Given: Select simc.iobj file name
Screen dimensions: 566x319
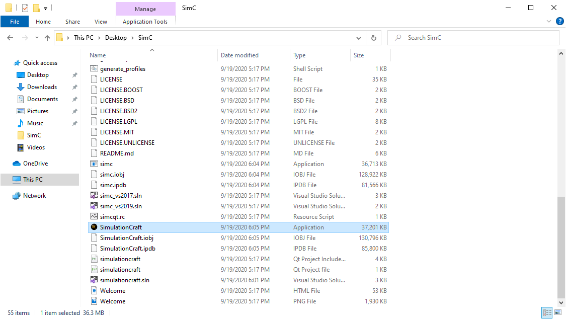Looking at the screenshot, I should tap(112, 174).
